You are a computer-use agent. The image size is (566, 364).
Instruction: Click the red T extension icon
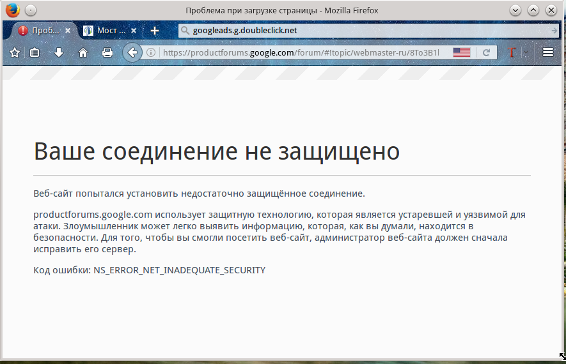[x=511, y=52]
